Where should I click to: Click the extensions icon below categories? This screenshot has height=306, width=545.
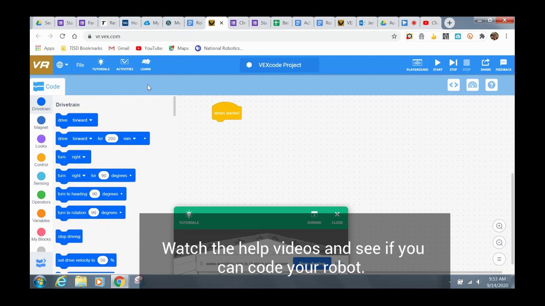[x=41, y=263]
